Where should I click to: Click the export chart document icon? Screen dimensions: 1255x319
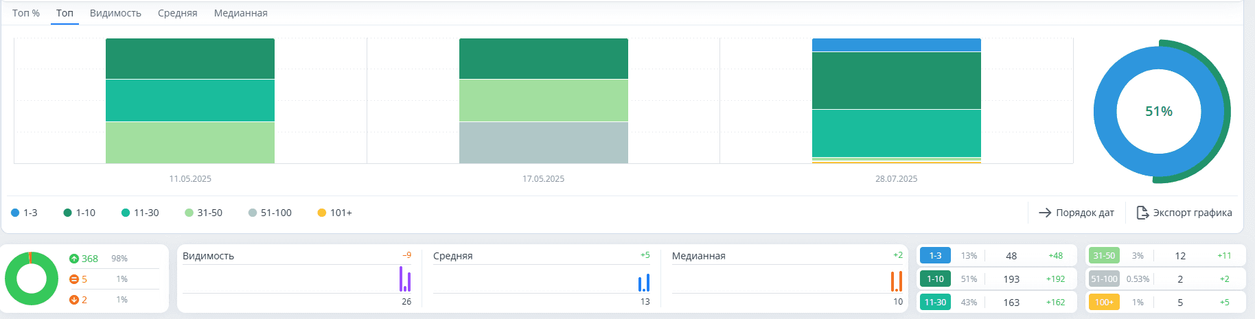coord(1142,213)
